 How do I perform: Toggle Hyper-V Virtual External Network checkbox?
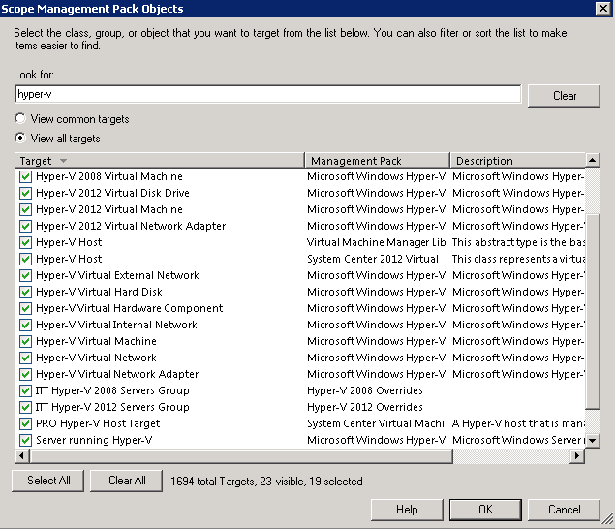[25, 276]
